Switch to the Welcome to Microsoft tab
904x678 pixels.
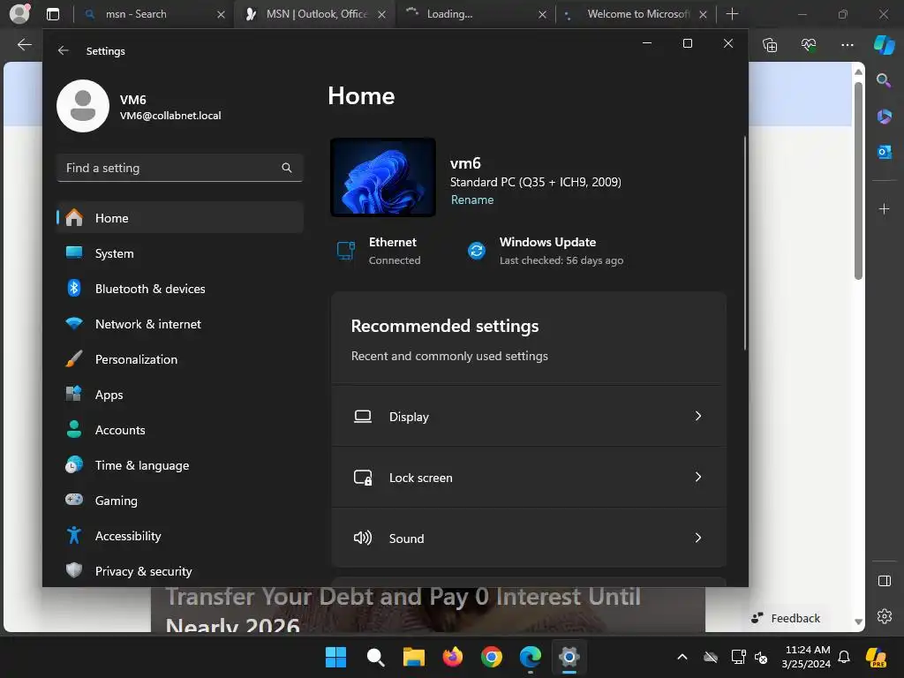[x=634, y=14]
